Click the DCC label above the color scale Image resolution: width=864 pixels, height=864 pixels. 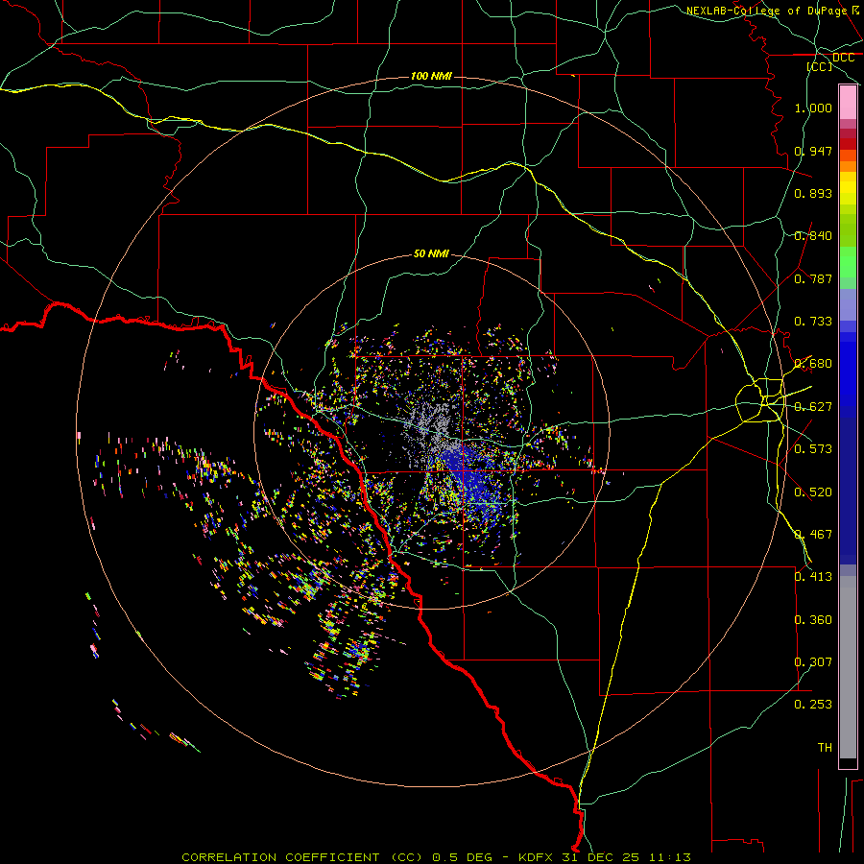click(x=843, y=58)
